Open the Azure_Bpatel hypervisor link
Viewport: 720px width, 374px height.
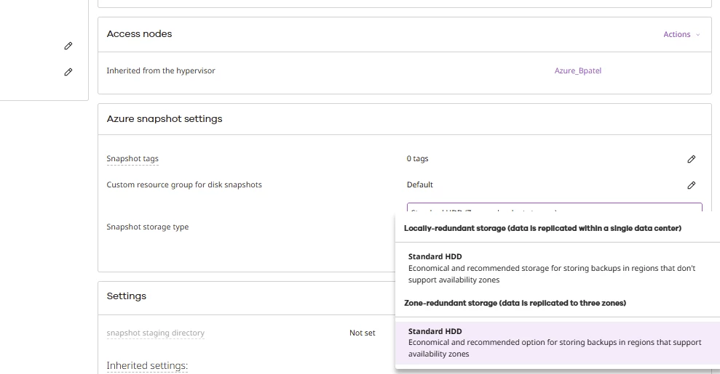point(578,71)
